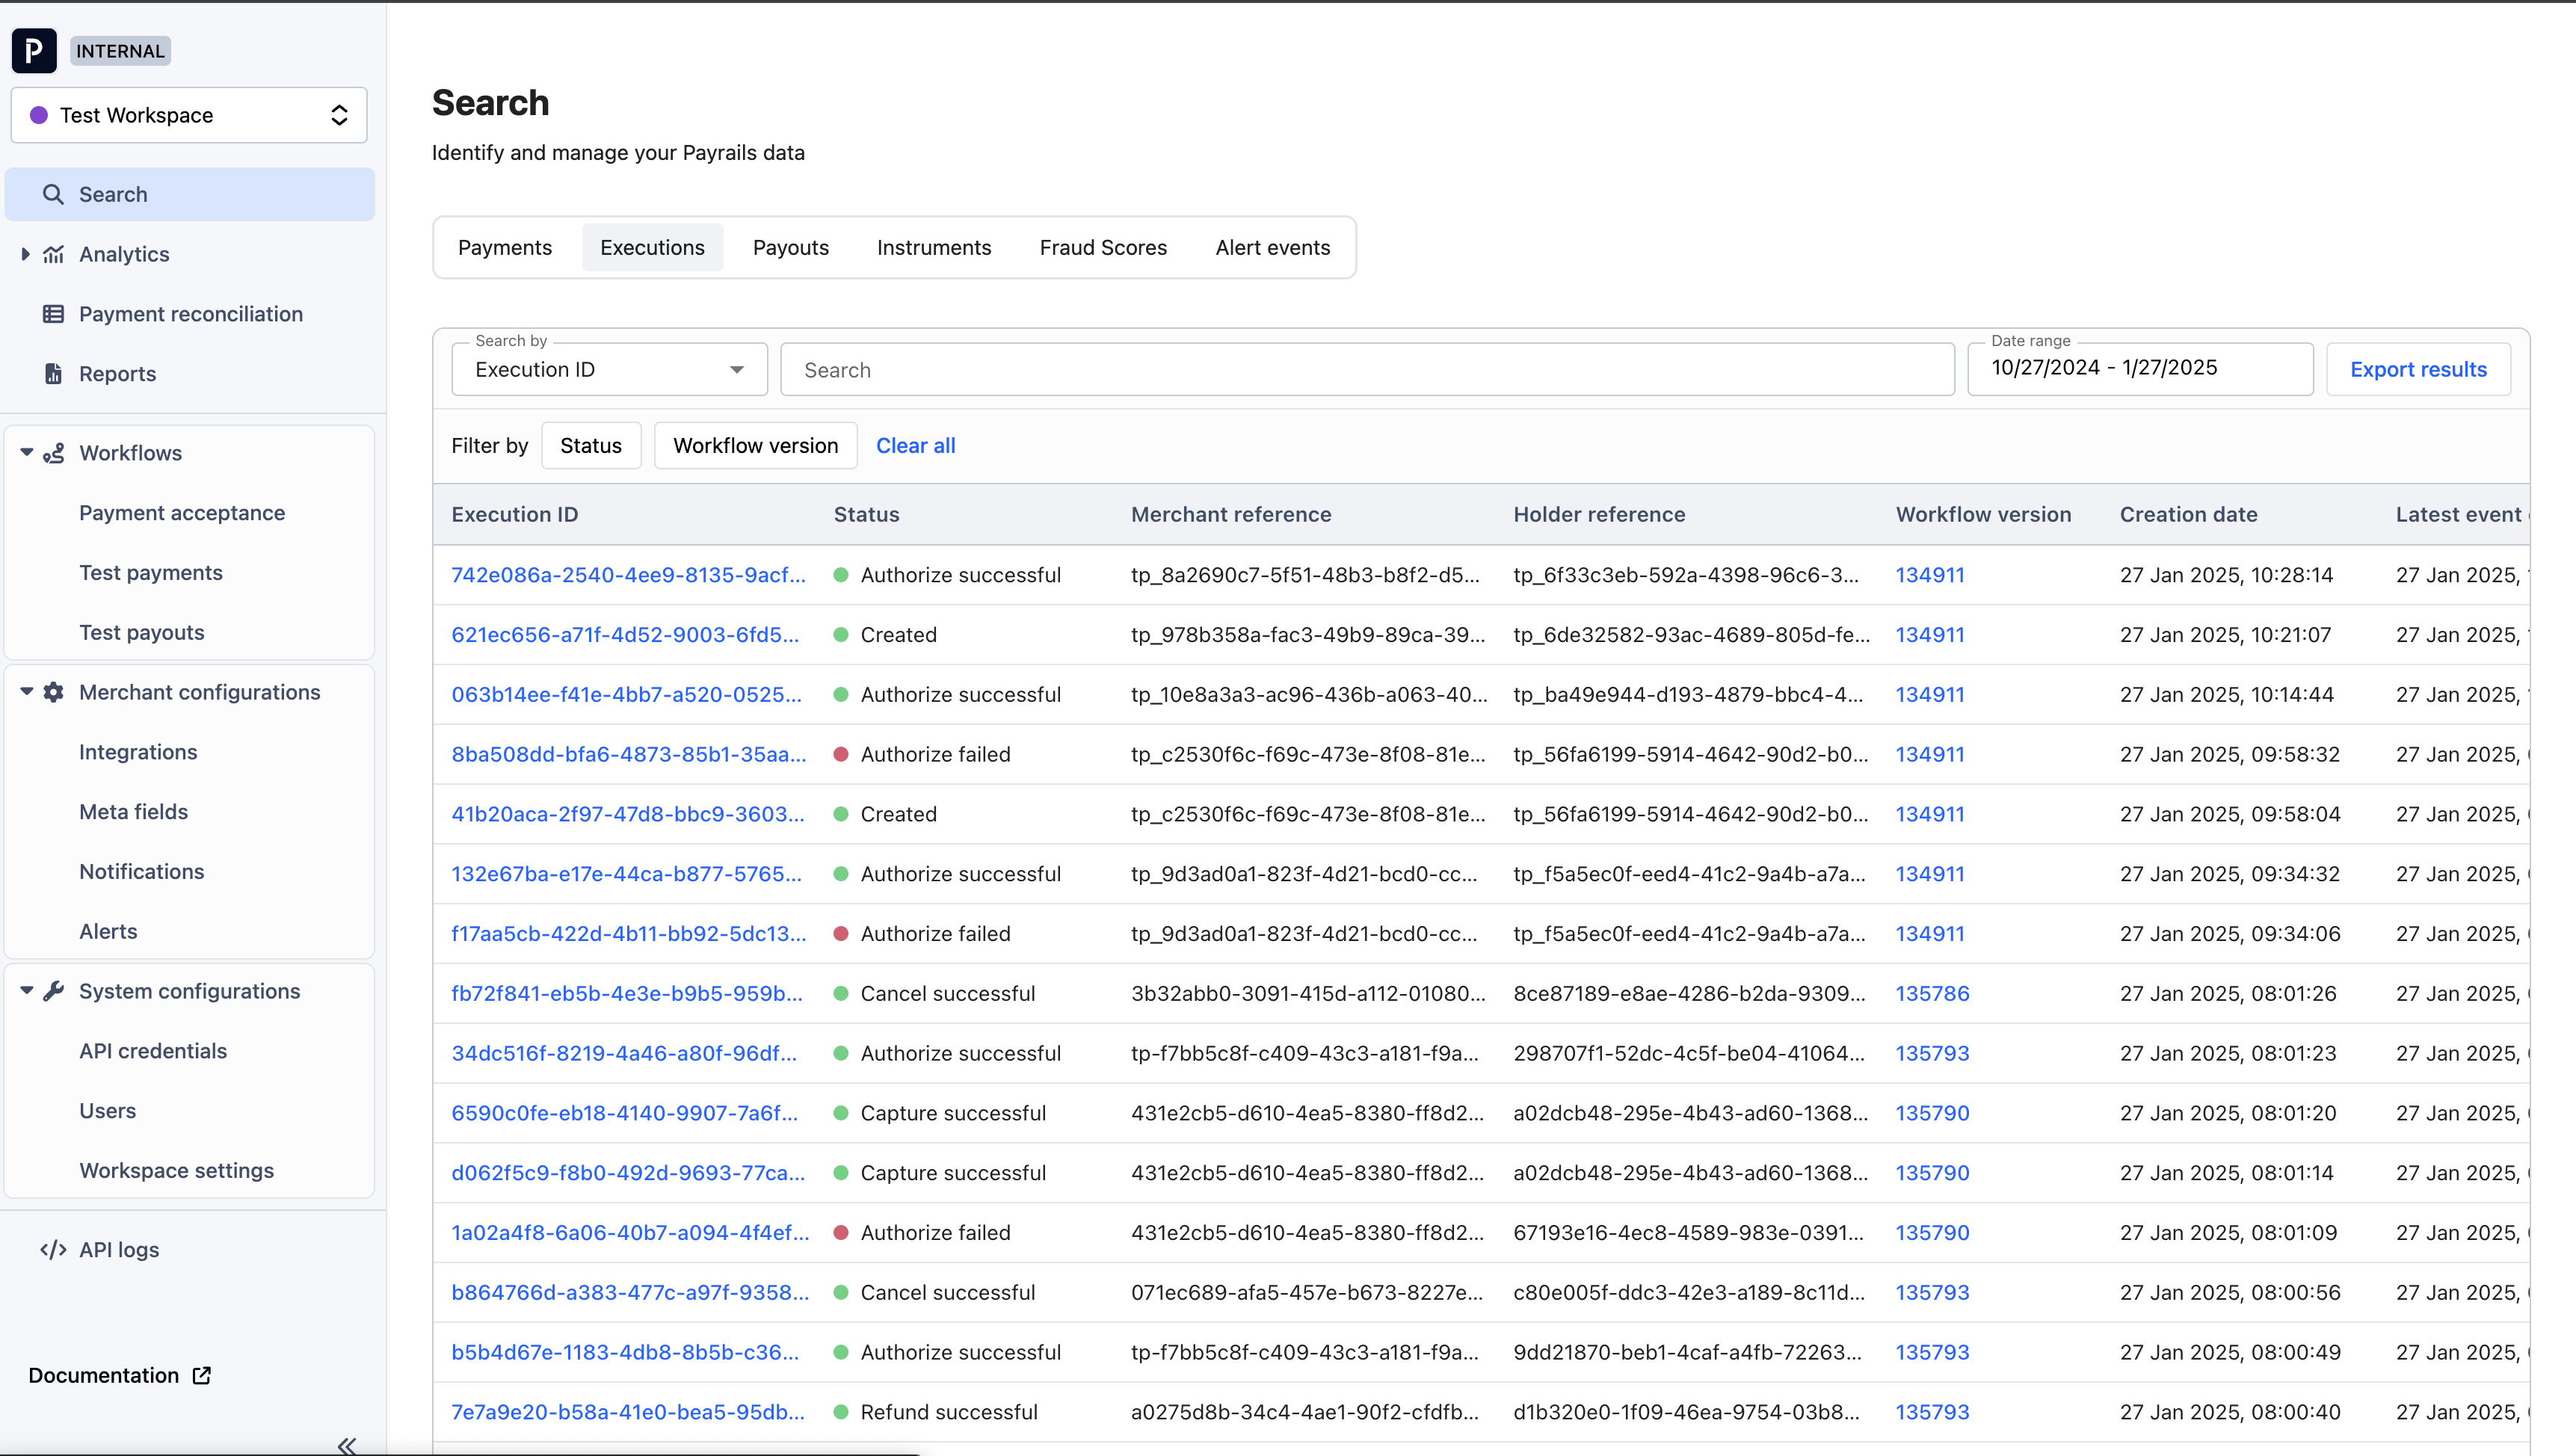Click the Export results button
This screenshot has width=2576, height=1456.
(2418, 370)
